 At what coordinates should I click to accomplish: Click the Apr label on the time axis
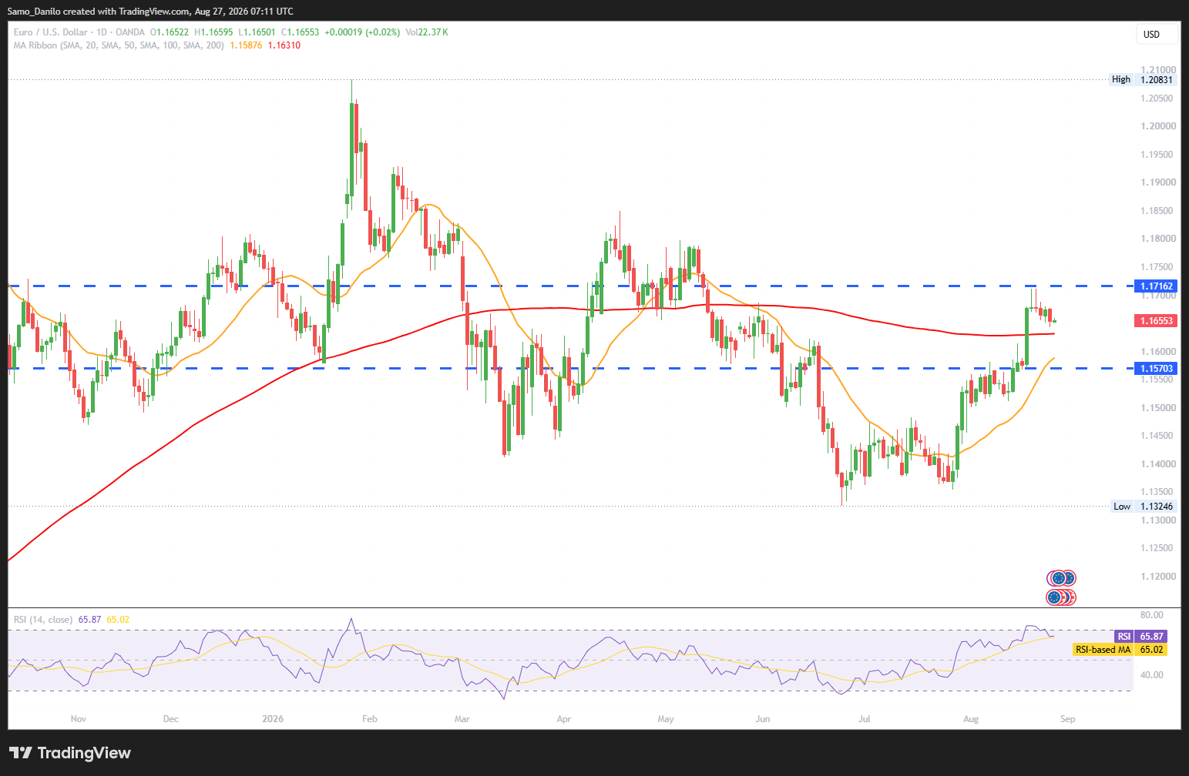[x=564, y=719]
